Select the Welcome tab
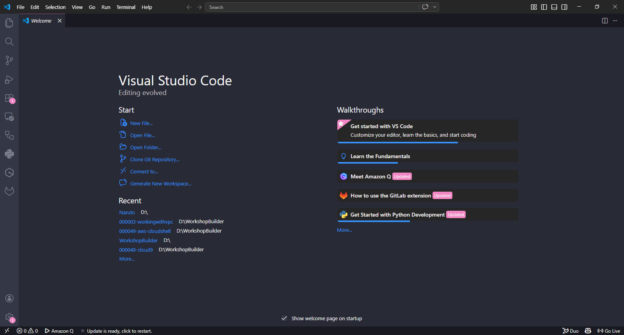Screen dimensions: 624x335 (41, 21)
